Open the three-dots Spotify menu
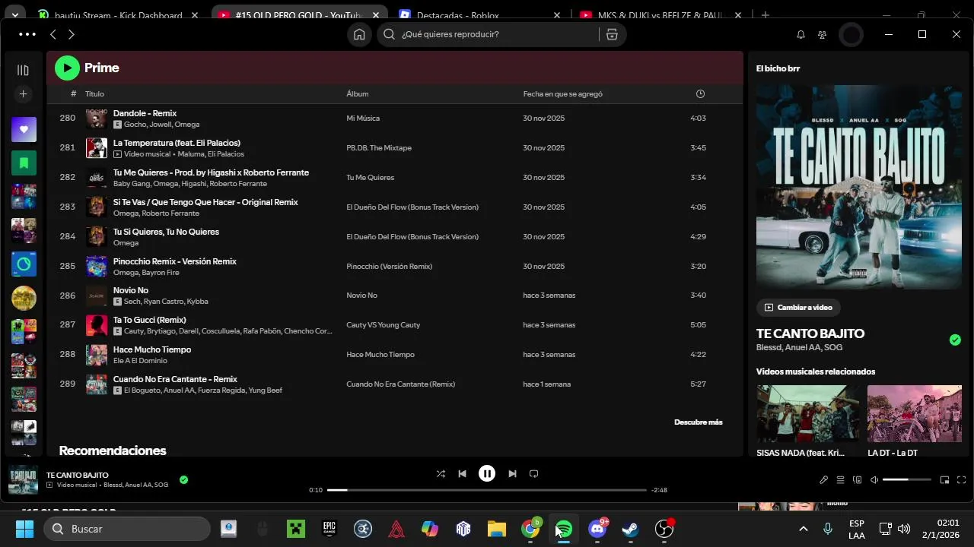The width and height of the screenshot is (974, 547). [x=27, y=34]
